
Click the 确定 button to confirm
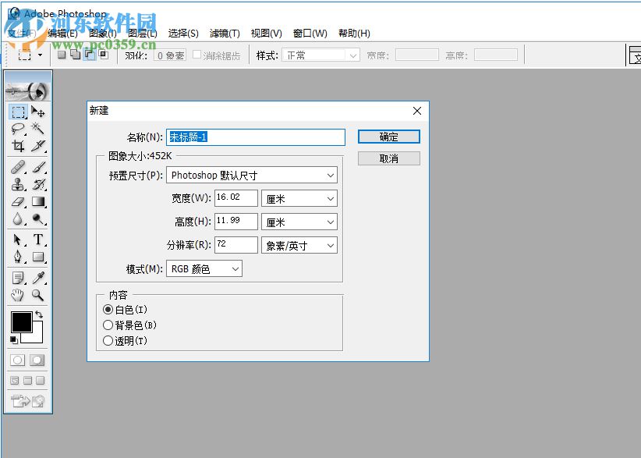pos(388,137)
